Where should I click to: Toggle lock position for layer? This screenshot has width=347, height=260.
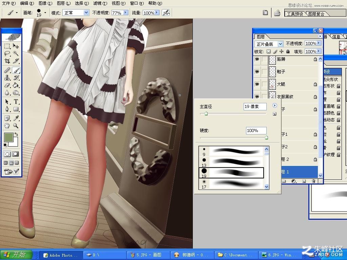point(281,51)
